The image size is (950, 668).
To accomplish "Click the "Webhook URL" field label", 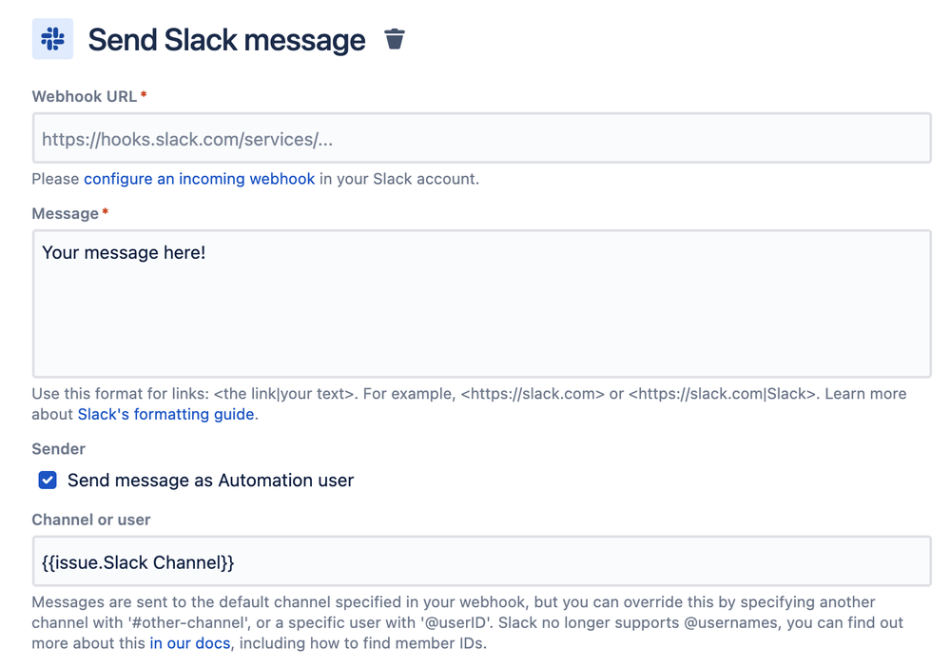I will [84, 96].
